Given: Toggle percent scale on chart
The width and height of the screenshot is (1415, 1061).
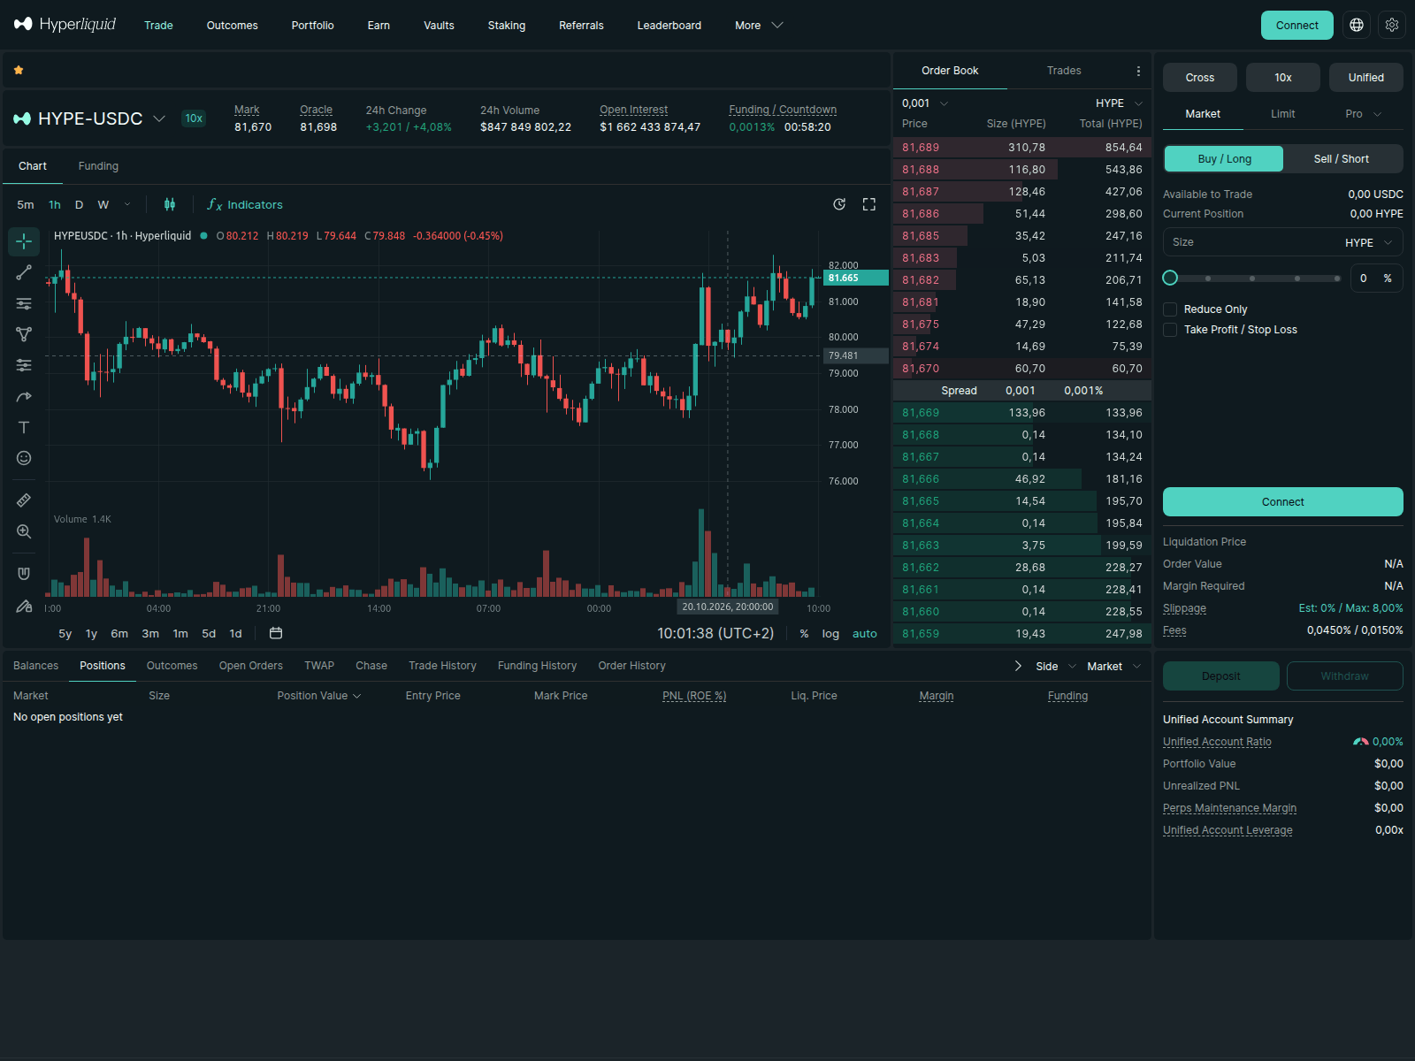Looking at the screenshot, I should point(804,634).
